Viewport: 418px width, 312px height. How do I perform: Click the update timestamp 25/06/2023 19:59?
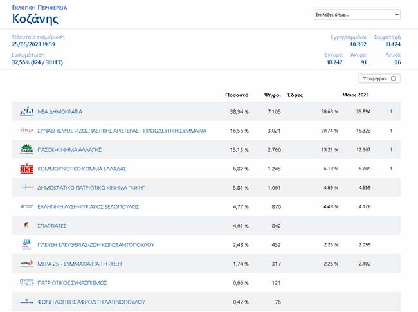tap(33, 44)
